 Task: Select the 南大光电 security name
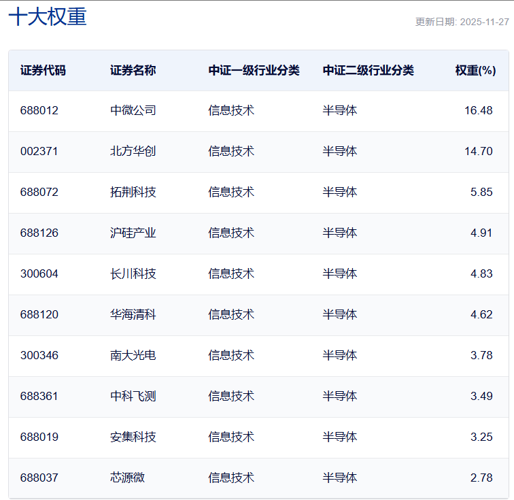pos(133,355)
